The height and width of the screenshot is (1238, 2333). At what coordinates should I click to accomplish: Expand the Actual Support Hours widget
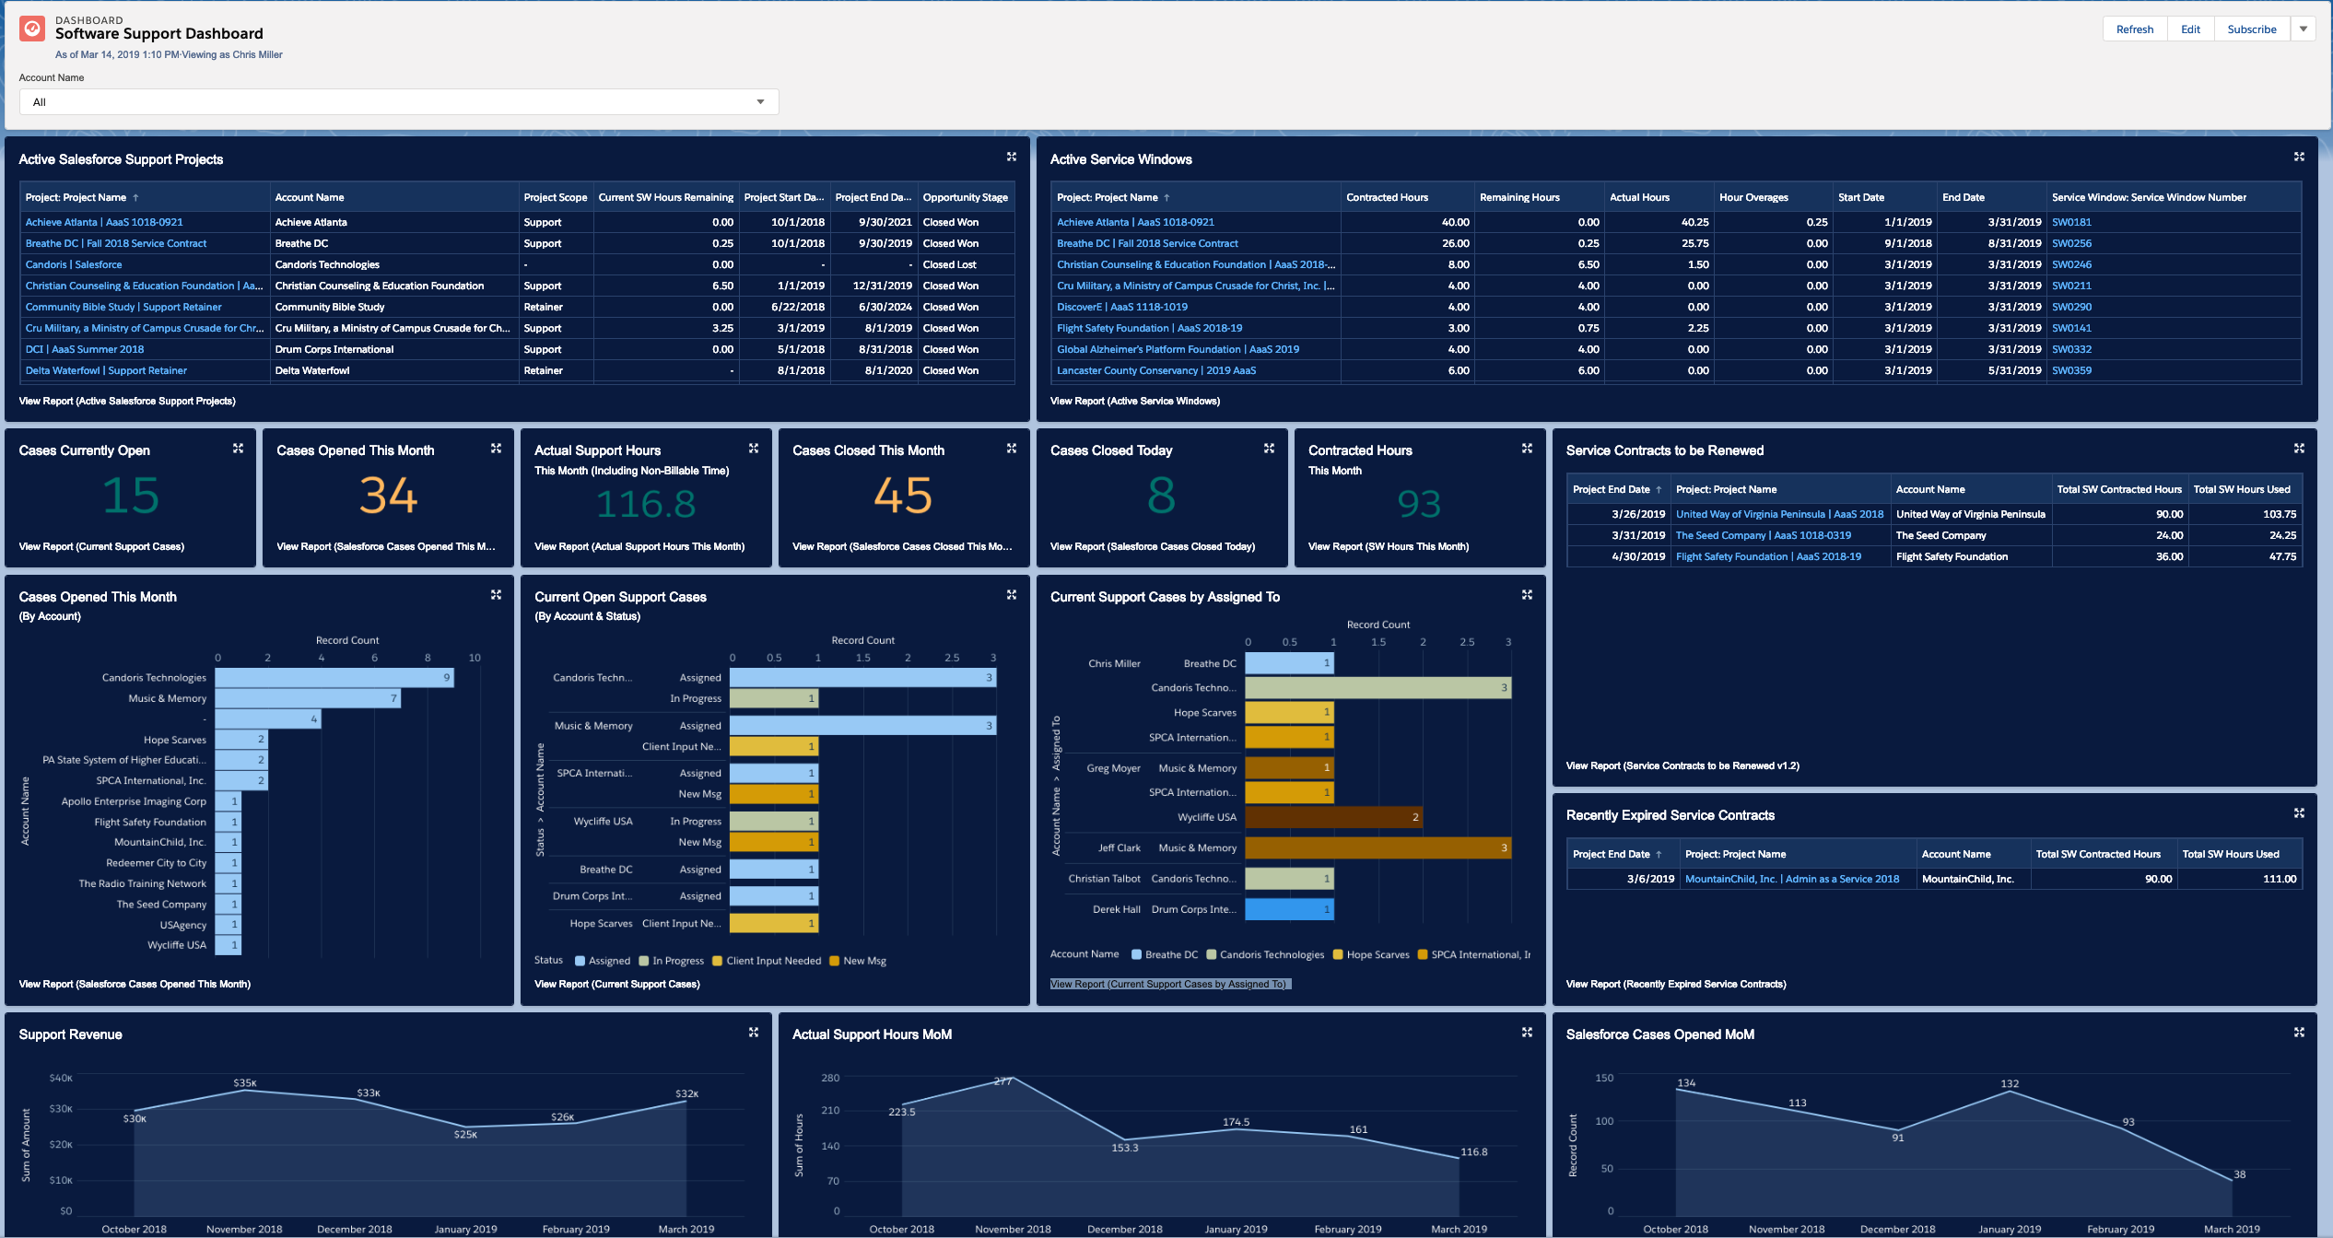tap(753, 449)
